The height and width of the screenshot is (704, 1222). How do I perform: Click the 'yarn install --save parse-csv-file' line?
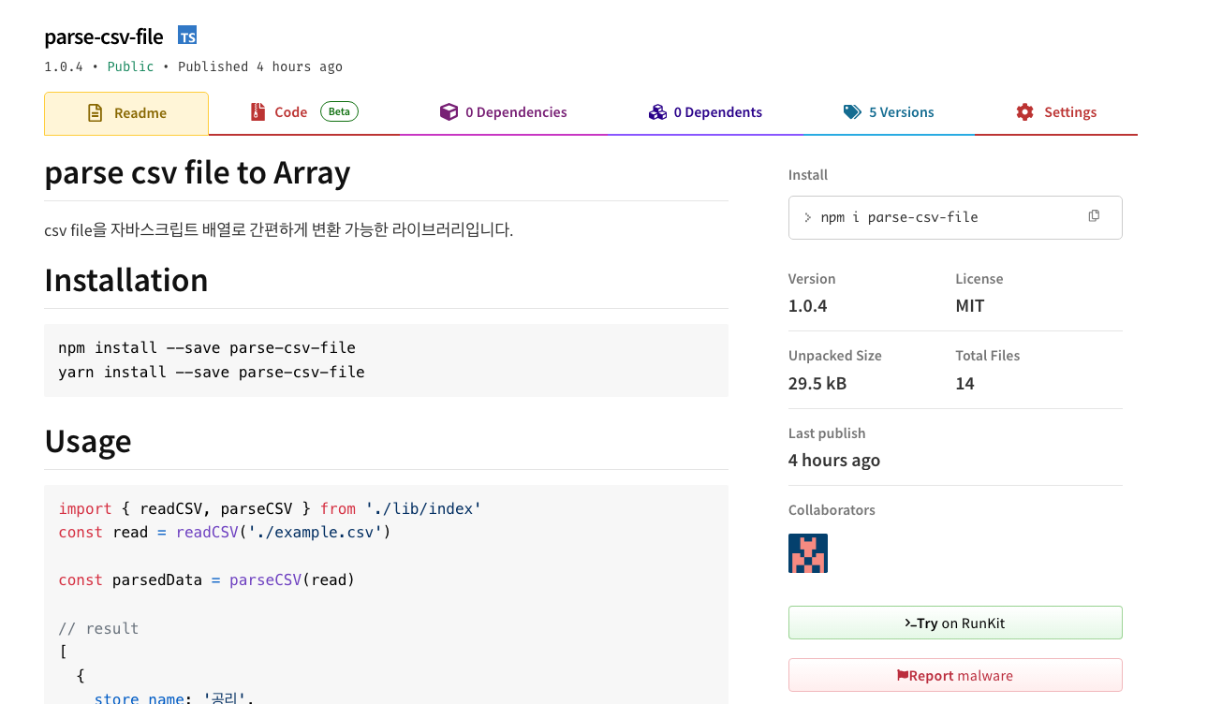click(x=212, y=372)
